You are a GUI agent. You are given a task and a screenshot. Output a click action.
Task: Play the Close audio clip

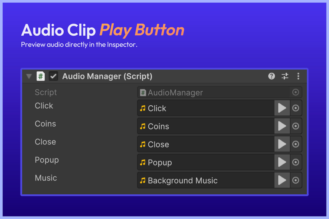(x=282, y=144)
